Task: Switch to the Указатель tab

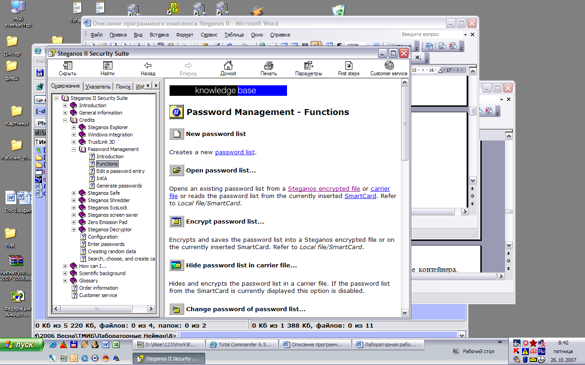Action: (x=98, y=86)
